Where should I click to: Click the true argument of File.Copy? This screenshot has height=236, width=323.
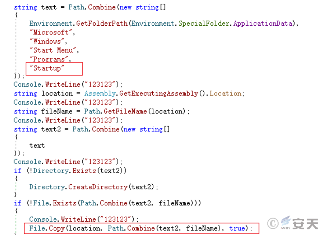tap(237, 228)
